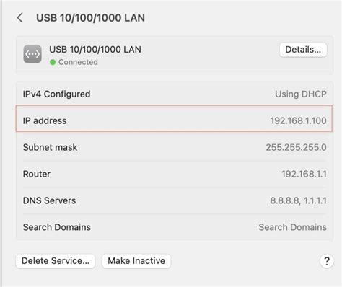Click Make Inactive button
The image size is (342, 287).
(x=136, y=261)
